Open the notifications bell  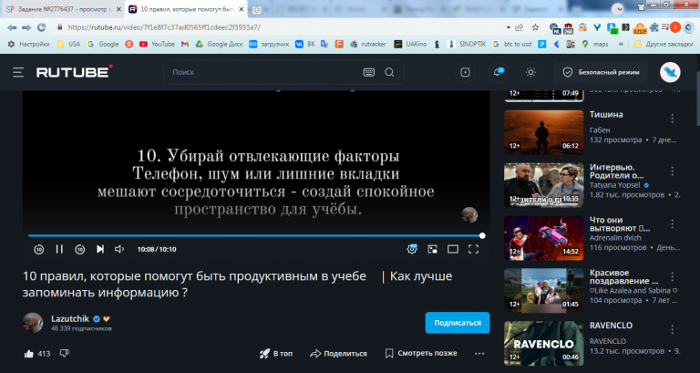click(x=498, y=72)
